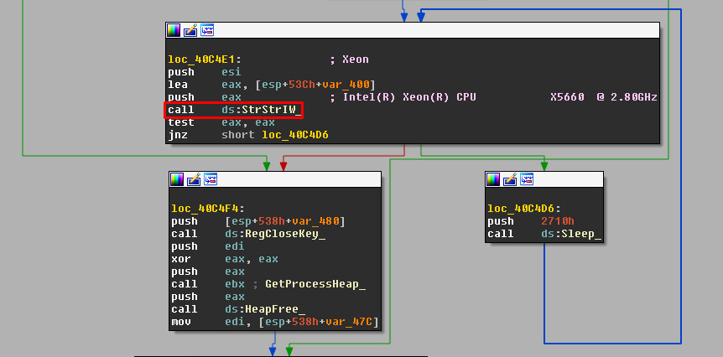Click the '; Xeon' comment

pyautogui.click(x=349, y=59)
